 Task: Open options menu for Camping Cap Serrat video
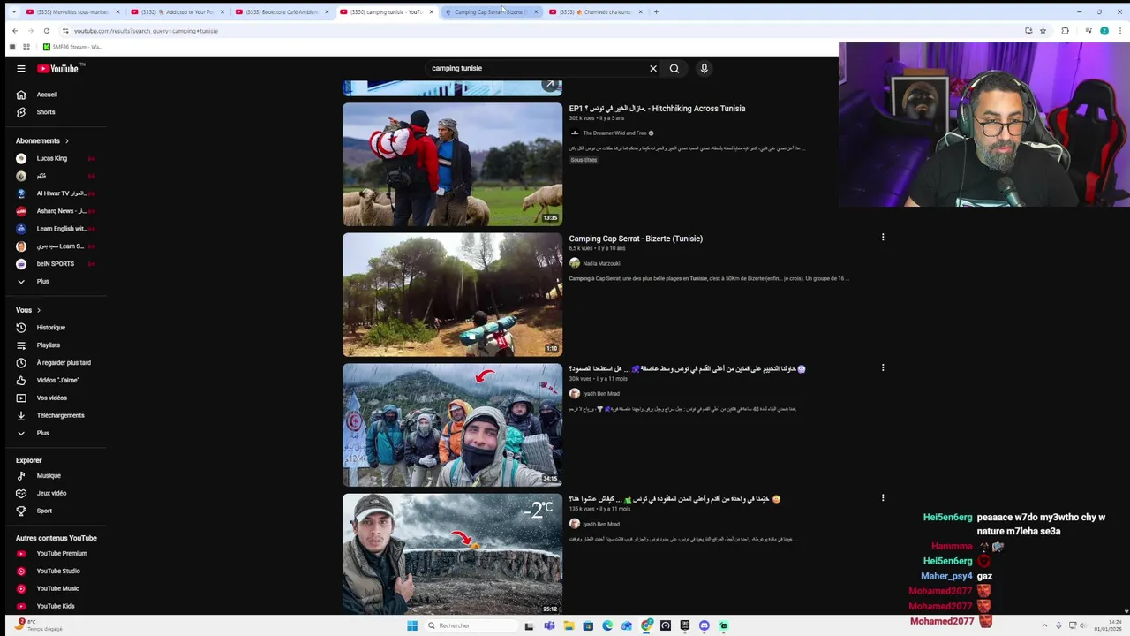coord(883,237)
